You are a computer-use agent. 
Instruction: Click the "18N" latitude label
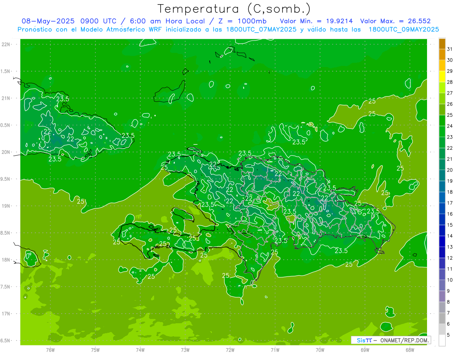(7, 260)
